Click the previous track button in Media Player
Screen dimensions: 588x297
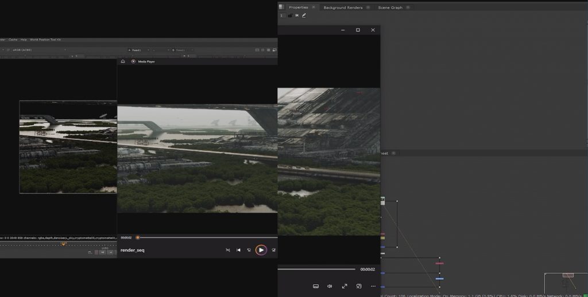238,250
